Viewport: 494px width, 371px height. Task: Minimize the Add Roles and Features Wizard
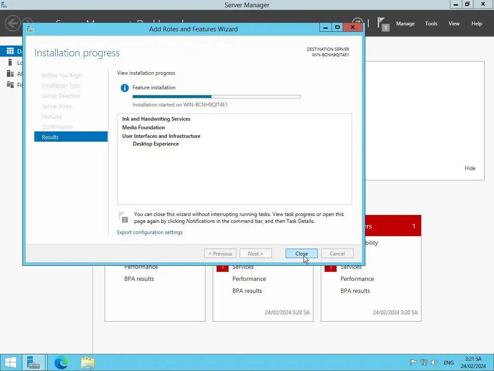[x=325, y=27]
